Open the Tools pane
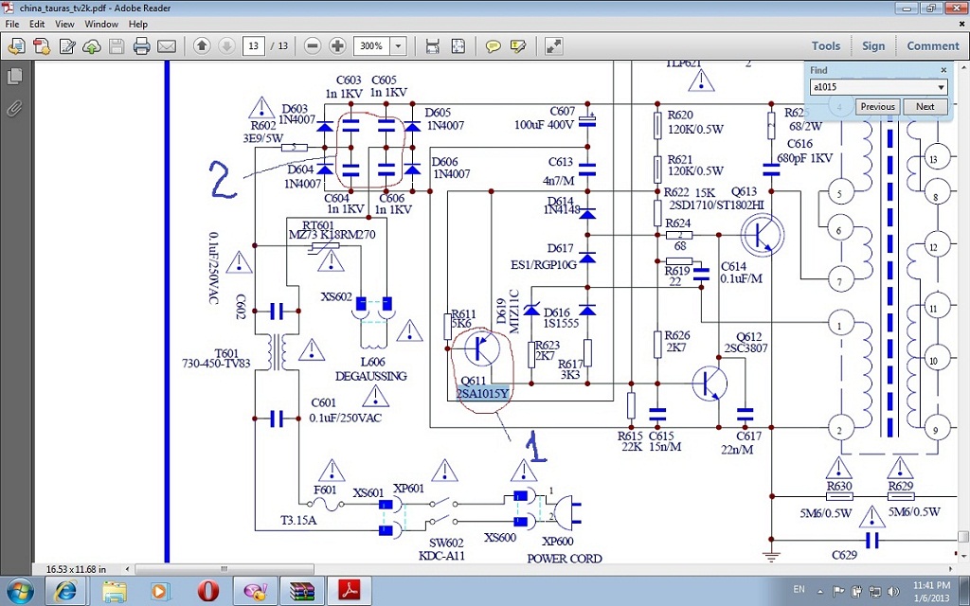Image resolution: width=970 pixels, height=606 pixels. tap(825, 45)
